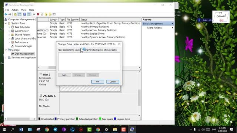Toggle Show/Hide Console Tree toolbar icon

coord(20,14)
